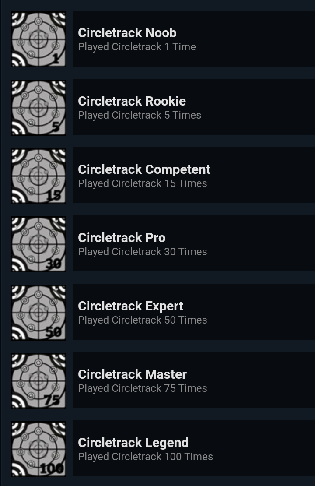Image resolution: width=315 pixels, height=486 pixels.
Task: Click the "Played Circletrack 75 Times" text
Action: [x=142, y=388]
